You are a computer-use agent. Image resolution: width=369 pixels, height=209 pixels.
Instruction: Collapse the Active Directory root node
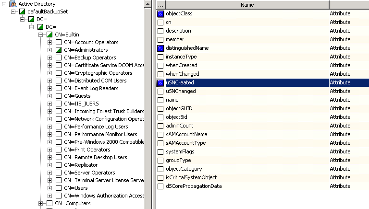click(x=4, y=4)
